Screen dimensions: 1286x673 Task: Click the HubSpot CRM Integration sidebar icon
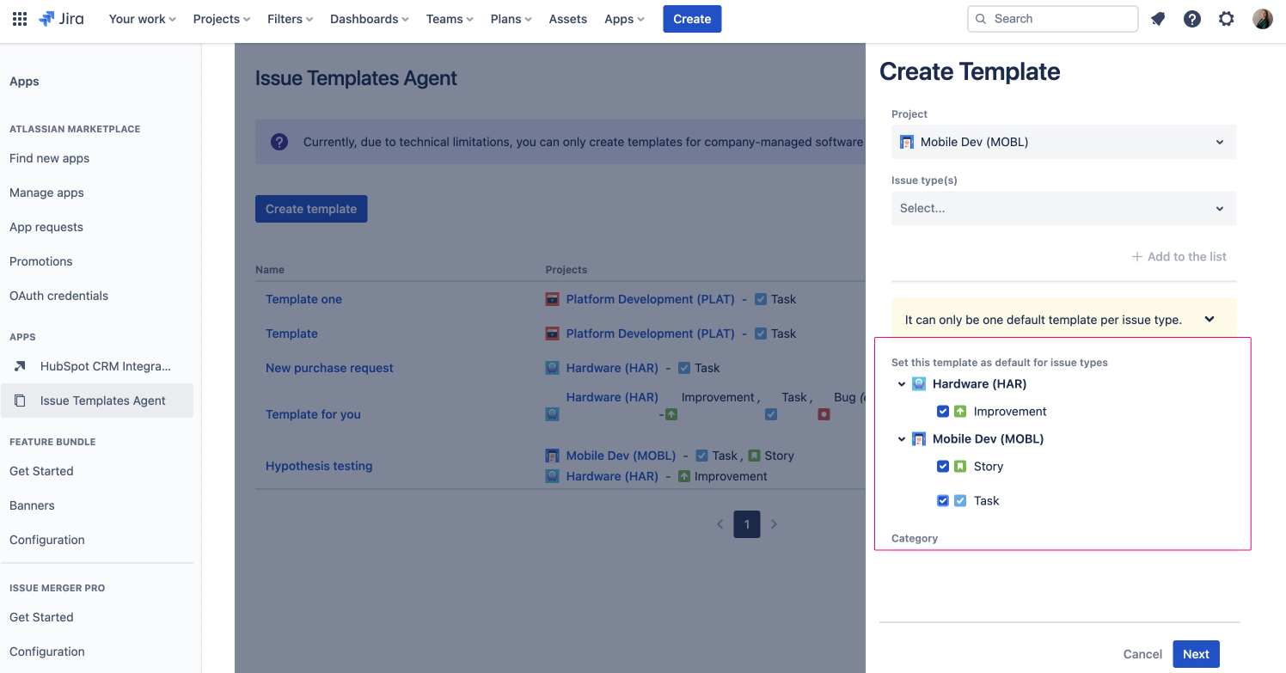21,365
